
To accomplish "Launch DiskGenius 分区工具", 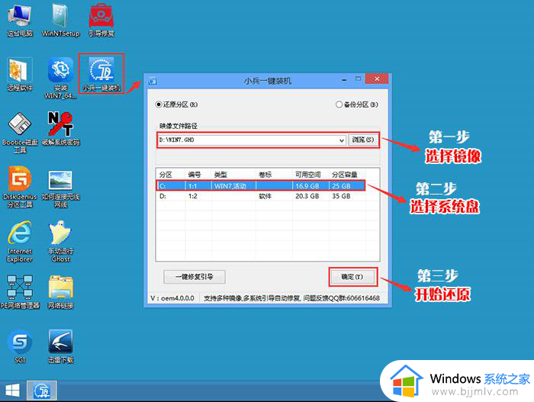I will 20,187.
